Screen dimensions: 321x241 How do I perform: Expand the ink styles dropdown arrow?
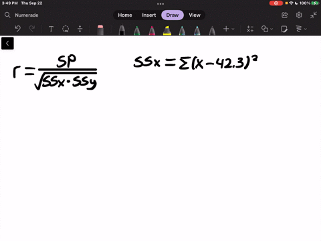click(x=306, y=29)
